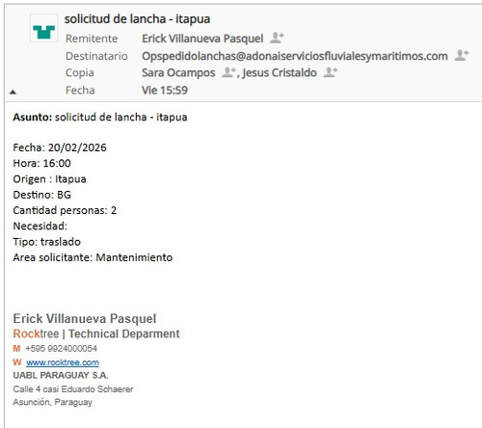Add the Opspedidolanchas recipient to contacts
The width and height of the screenshot is (482, 428).
(x=462, y=55)
